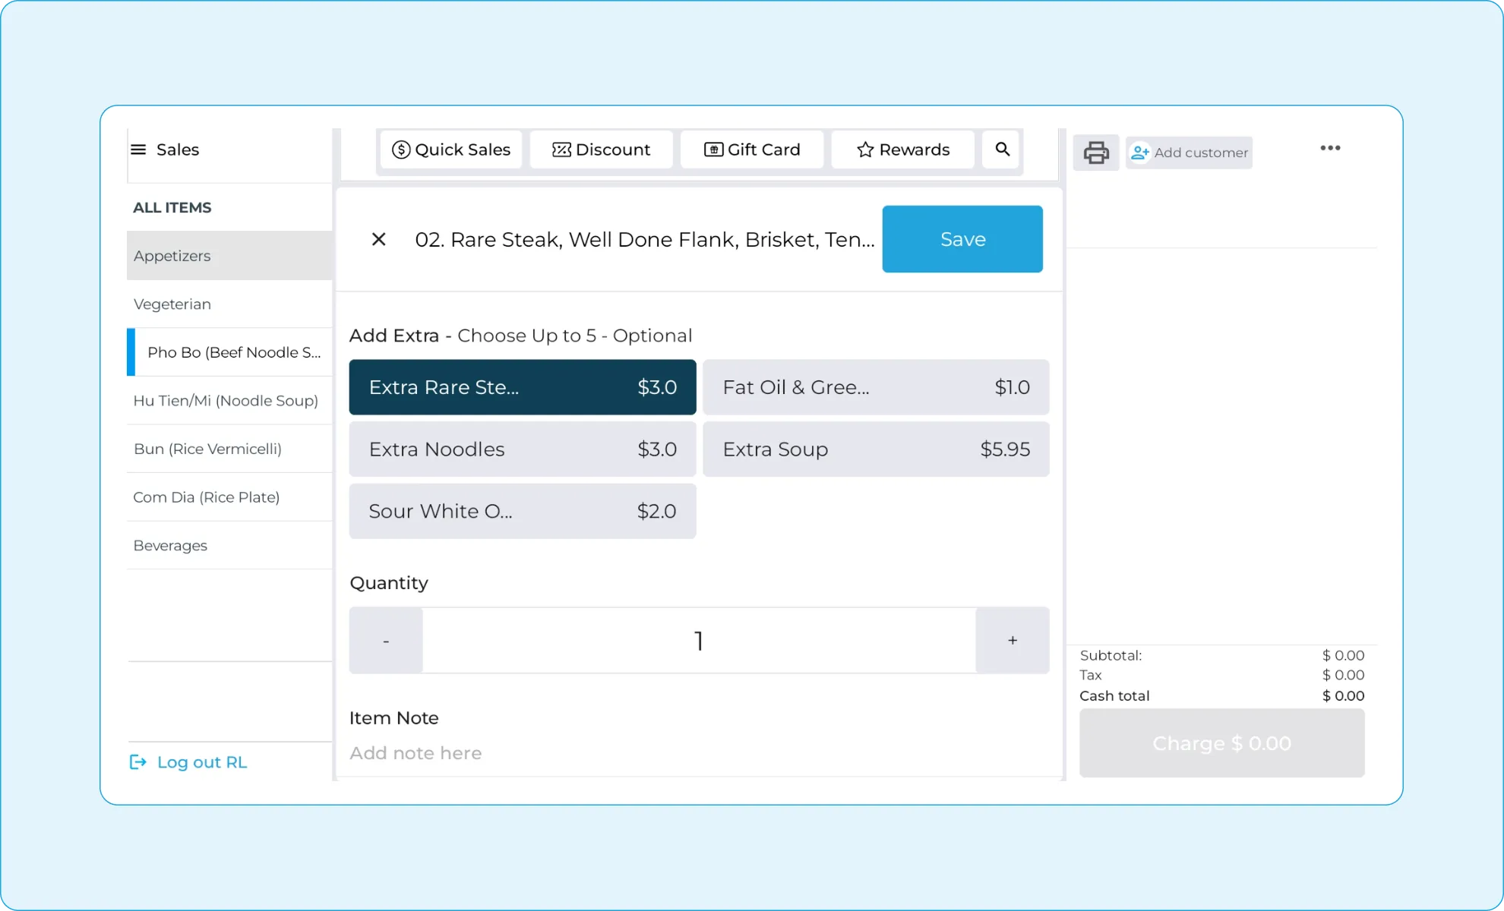Click the Save button
Screen dimensions: 1504x911
click(x=962, y=239)
